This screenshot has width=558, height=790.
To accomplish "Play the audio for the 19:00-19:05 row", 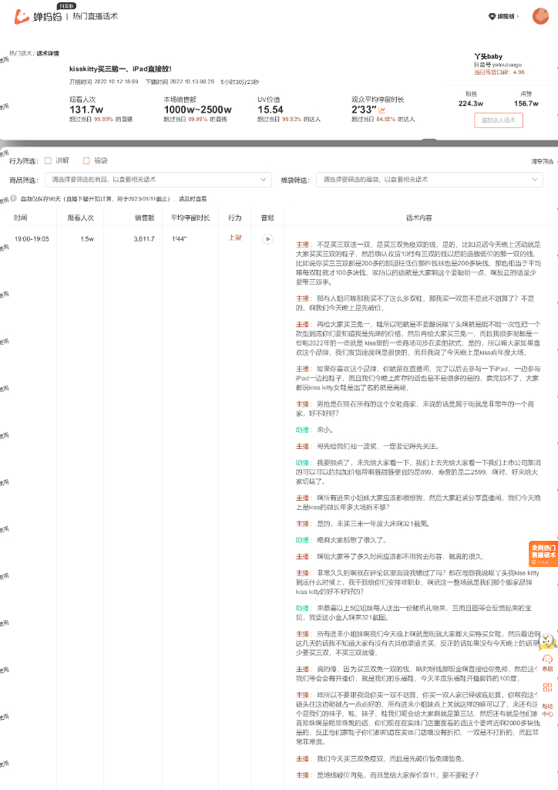I will pyautogui.click(x=267, y=239).
